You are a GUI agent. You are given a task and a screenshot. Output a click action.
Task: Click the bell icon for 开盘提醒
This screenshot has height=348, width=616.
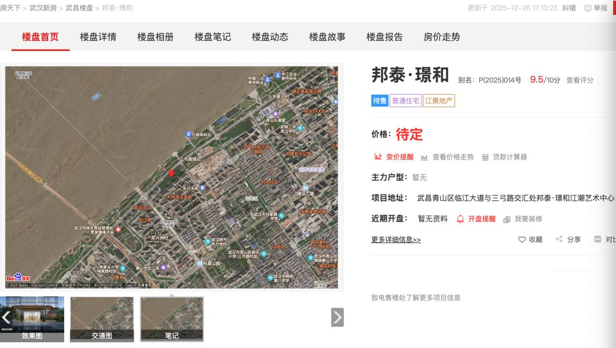pyautogui.click(x=460, y=219)
